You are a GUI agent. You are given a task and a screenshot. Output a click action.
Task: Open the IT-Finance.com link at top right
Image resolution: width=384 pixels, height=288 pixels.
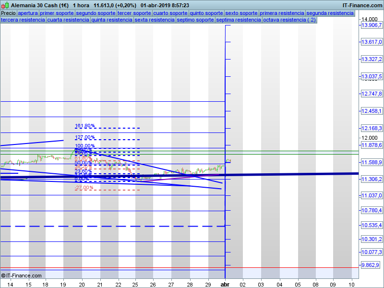pyautogui.click(x=362, y=5)
